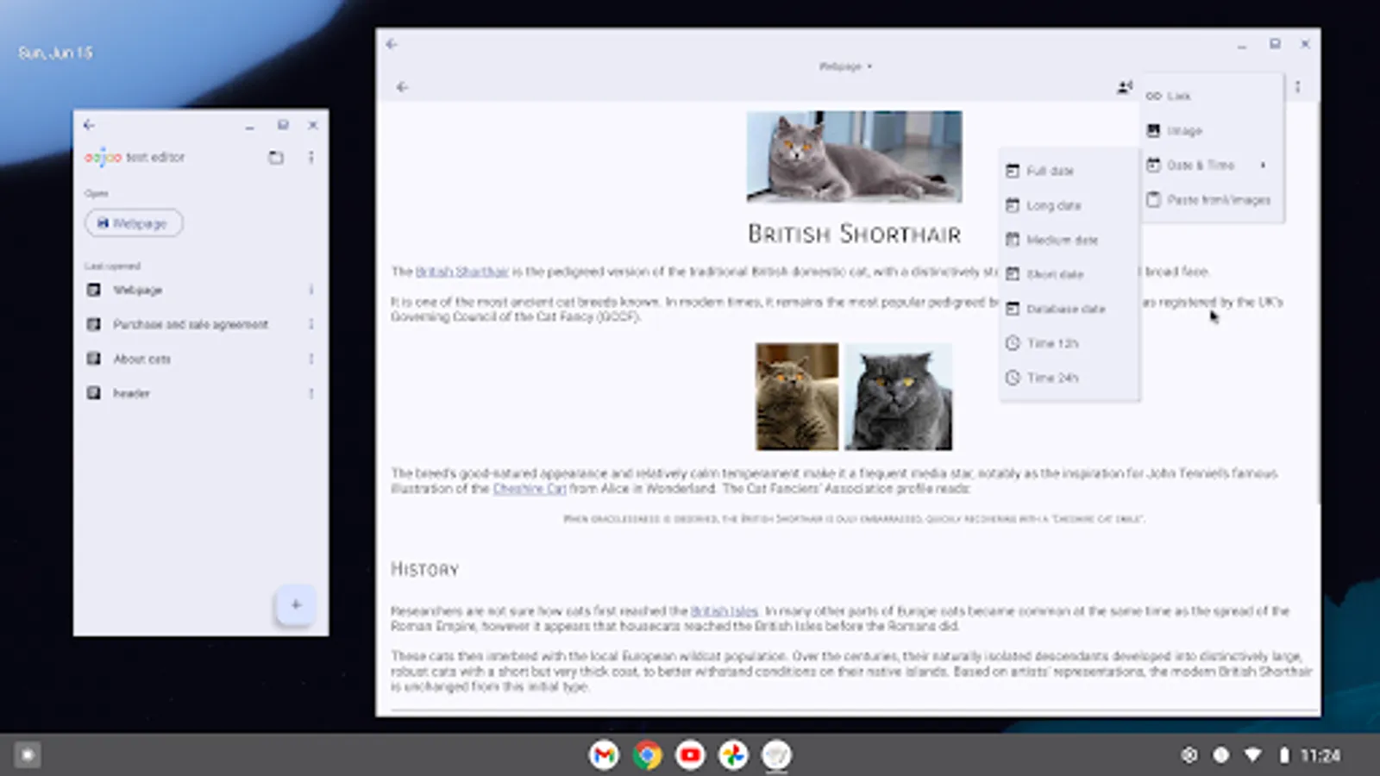1380x776 pixels.
Task: Click the back arrow in the test editor panel
Action: pyautogui.click(x=89, y=125)
